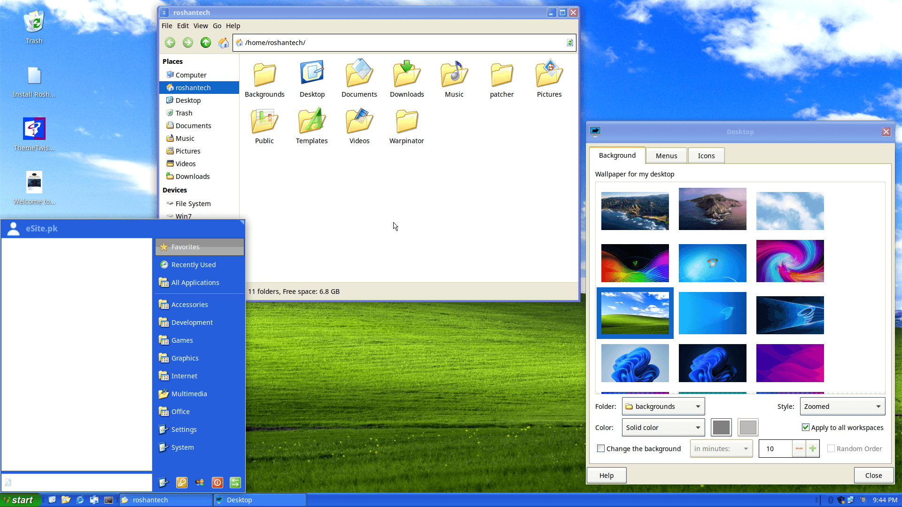The image size is (902, 507).
Task: Open the View menu
Action: [x=201, y=26]
